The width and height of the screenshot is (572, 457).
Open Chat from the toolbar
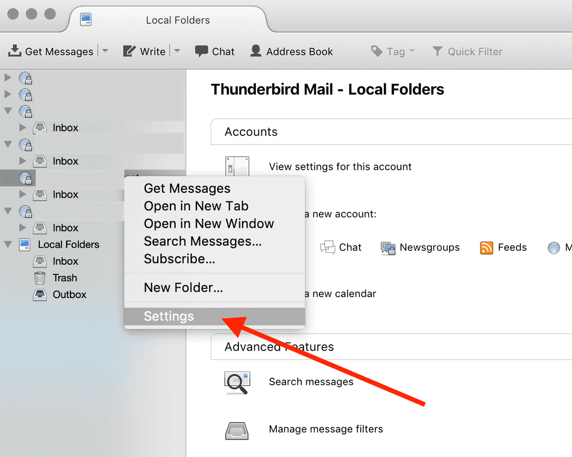pyautogui.click(x=215, y=51)
